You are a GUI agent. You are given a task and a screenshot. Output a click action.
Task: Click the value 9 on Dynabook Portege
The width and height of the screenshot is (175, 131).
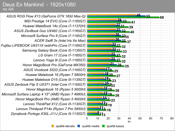tap(98, 112)
